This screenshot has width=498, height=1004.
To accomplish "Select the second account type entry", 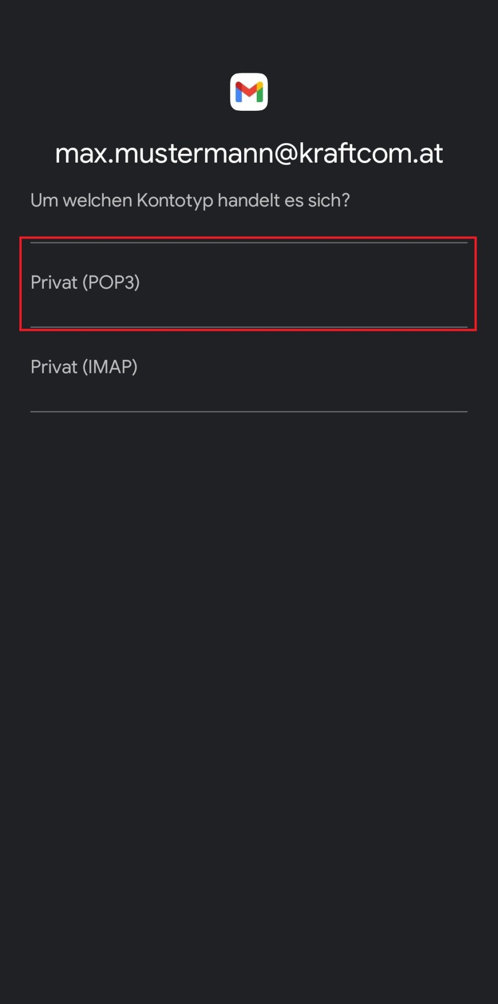I will [x=248, y=368].
